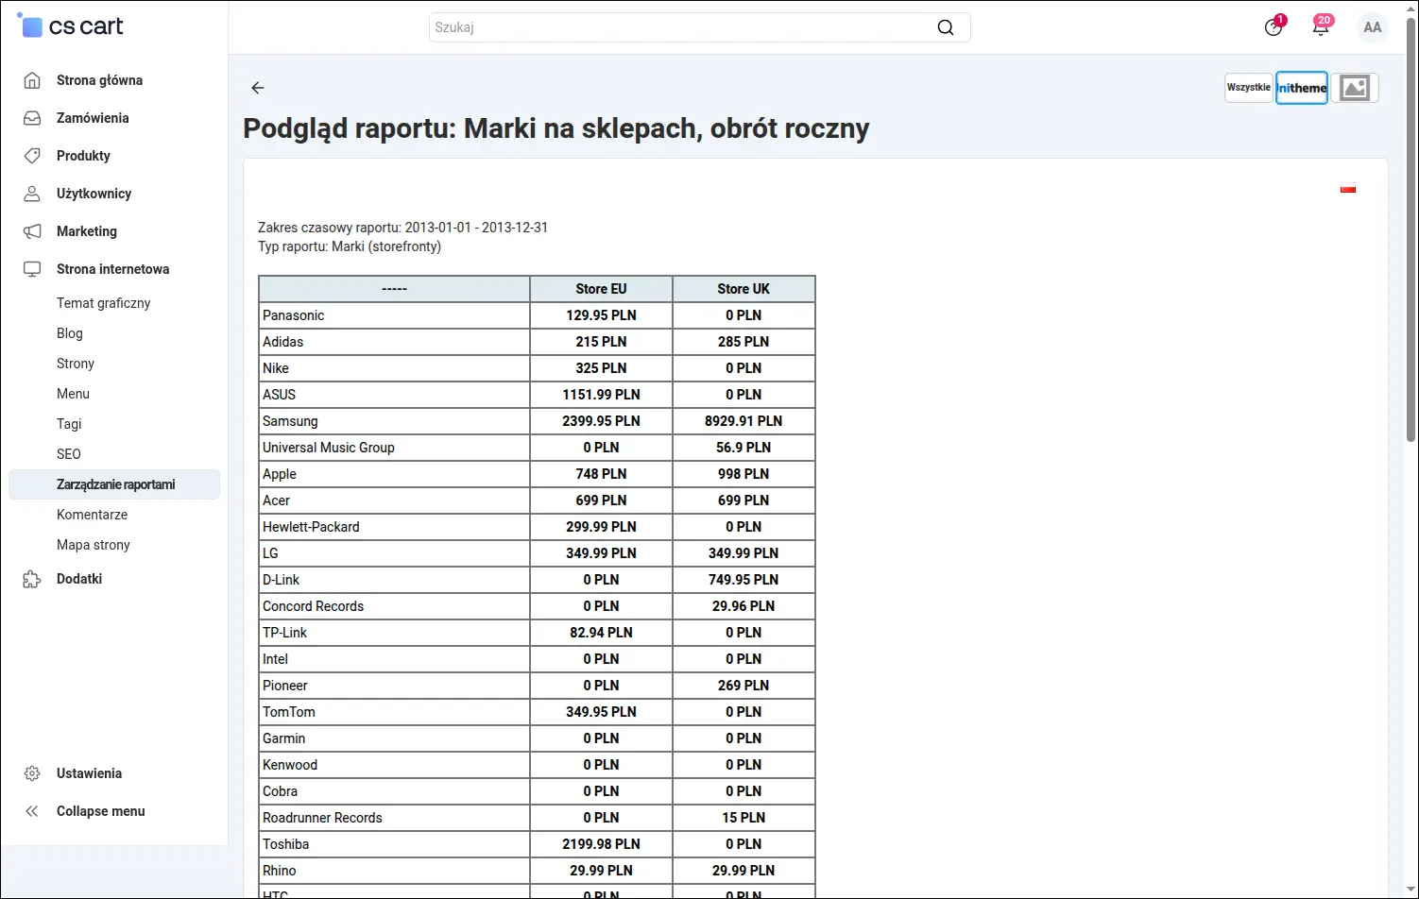Open Użytkownicy via the person icon
The width and height of the screenshot is (1419, 899).
[x=32, y=194]
